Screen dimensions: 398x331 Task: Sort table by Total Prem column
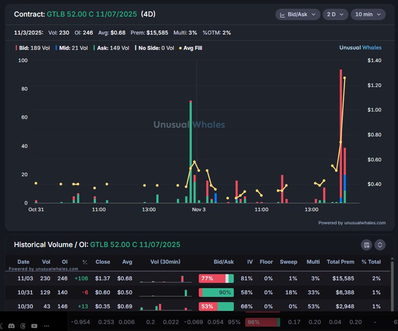(340, 262)
